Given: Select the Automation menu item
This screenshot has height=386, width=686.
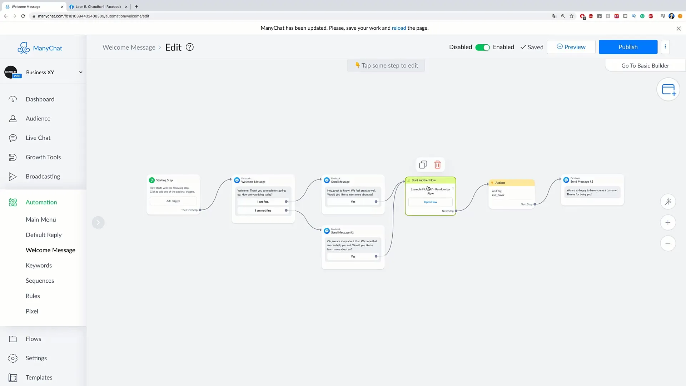Looking at the screenshot, I should [41, 202].
